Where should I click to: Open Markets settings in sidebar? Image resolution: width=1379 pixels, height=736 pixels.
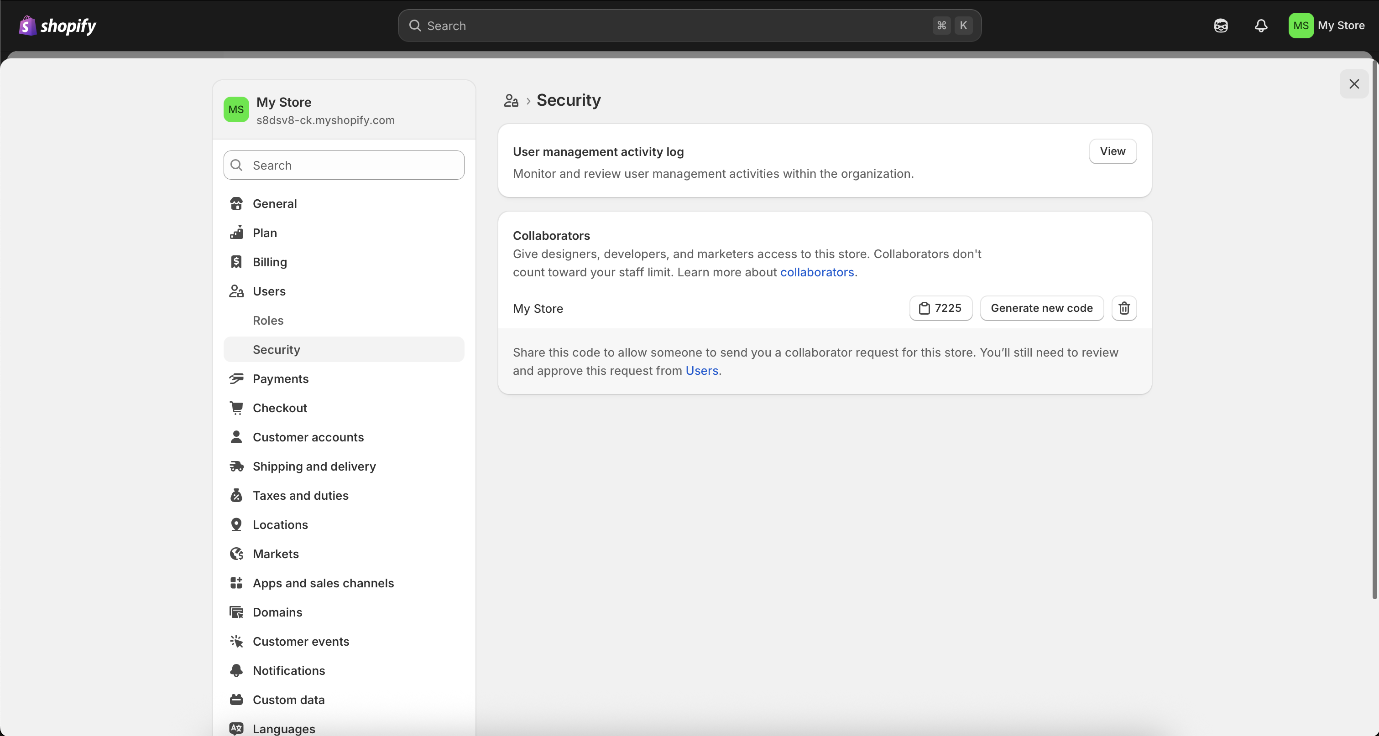276,554
